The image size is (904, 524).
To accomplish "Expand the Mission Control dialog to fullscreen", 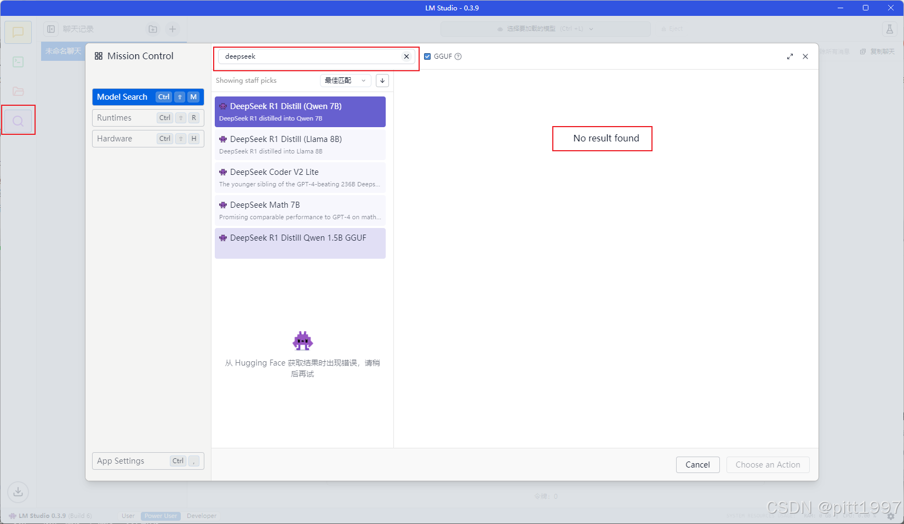I will 790,56.
